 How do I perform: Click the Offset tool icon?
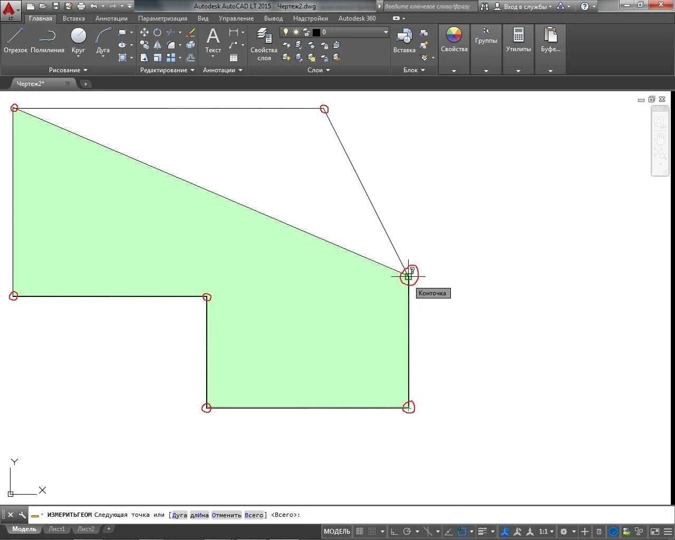pos(191,57)
